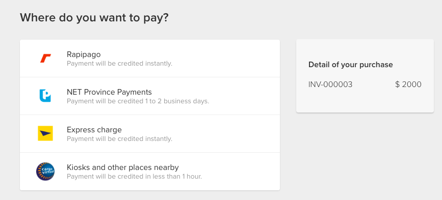This screenshot has height=200, width=442.
Task: Click Express charge's 'credited instantly' description
Action: pos(119,139)
